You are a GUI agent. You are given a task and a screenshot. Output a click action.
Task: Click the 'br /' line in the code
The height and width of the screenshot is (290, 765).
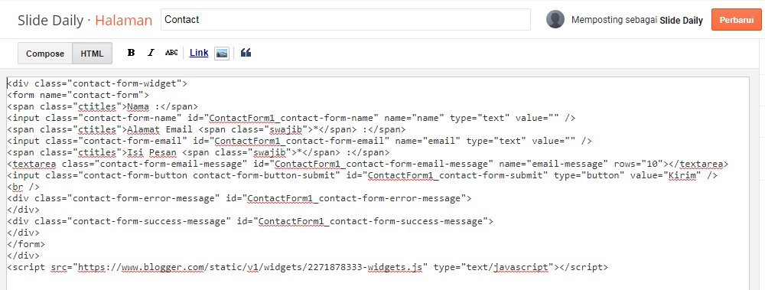pos(24,187)
